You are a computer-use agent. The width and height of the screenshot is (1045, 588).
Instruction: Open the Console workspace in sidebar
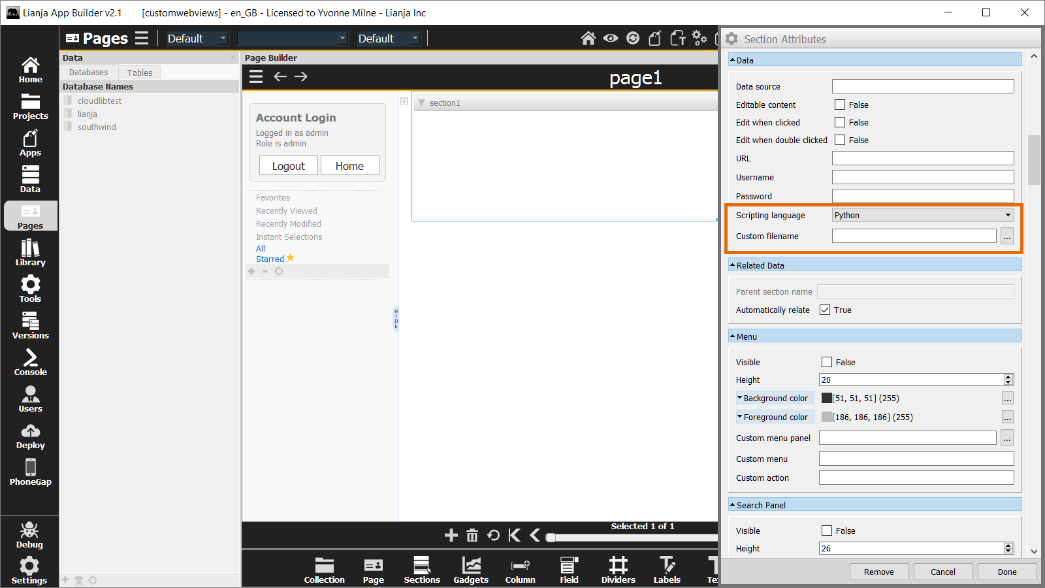(x=30, y=362)
